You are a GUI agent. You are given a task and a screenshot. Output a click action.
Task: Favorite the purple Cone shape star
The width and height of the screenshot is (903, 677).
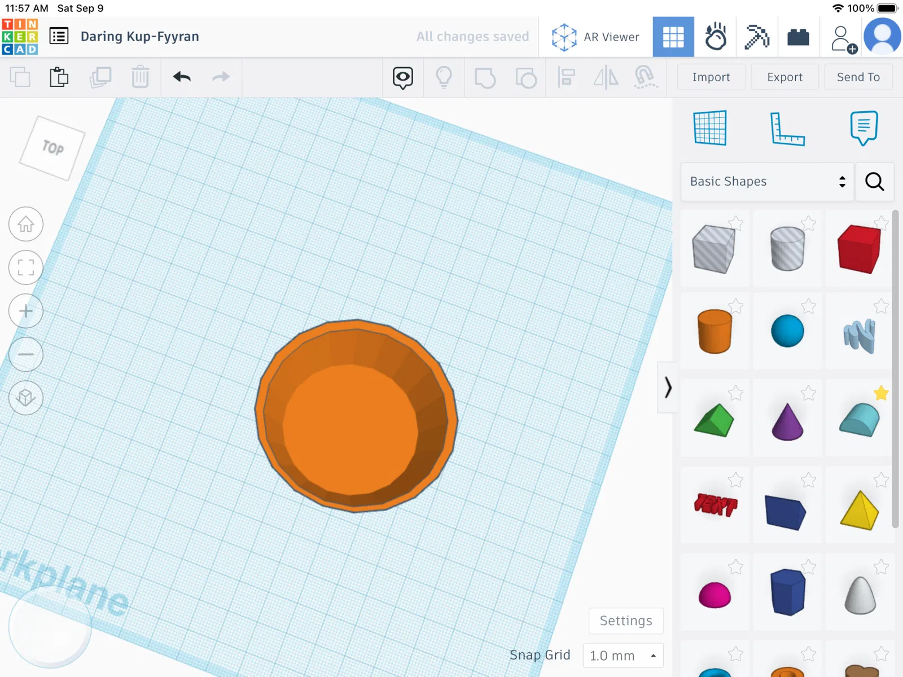[x=808, y=393]
